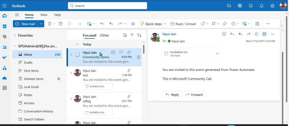Viewport: 289px width, 126px height.
Task: Toggle the navigation pane hamburger
Action: click(x=17, y=15)
